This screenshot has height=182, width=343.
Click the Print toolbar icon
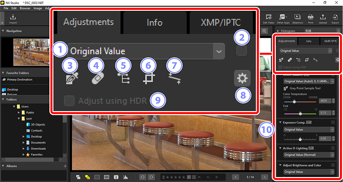[x=310, y=19]
